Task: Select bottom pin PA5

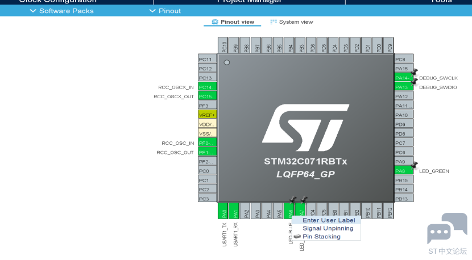Action: pos(278,211)
